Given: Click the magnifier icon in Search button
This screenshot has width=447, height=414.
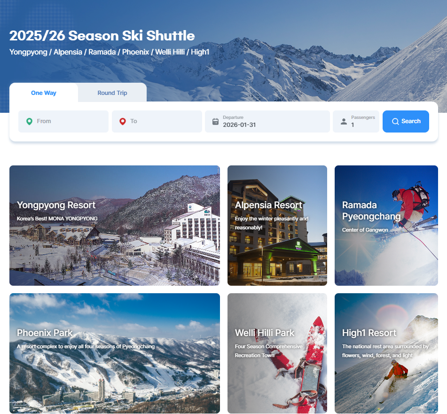Looking at the screenshot, I should (395, 121).
